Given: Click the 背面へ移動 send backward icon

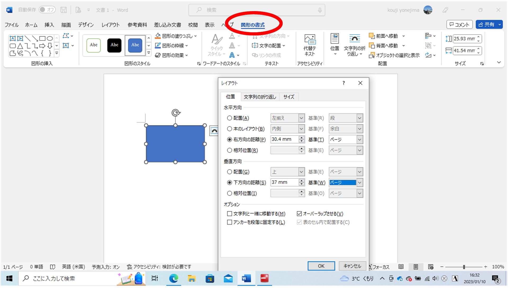Looking at the screenshot, I should tap(372, 45).
